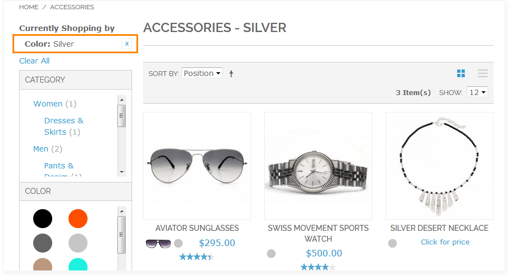Screen dimensions: 511x277
Task: Filter by Women category
Action: click(x=48, y=104)
